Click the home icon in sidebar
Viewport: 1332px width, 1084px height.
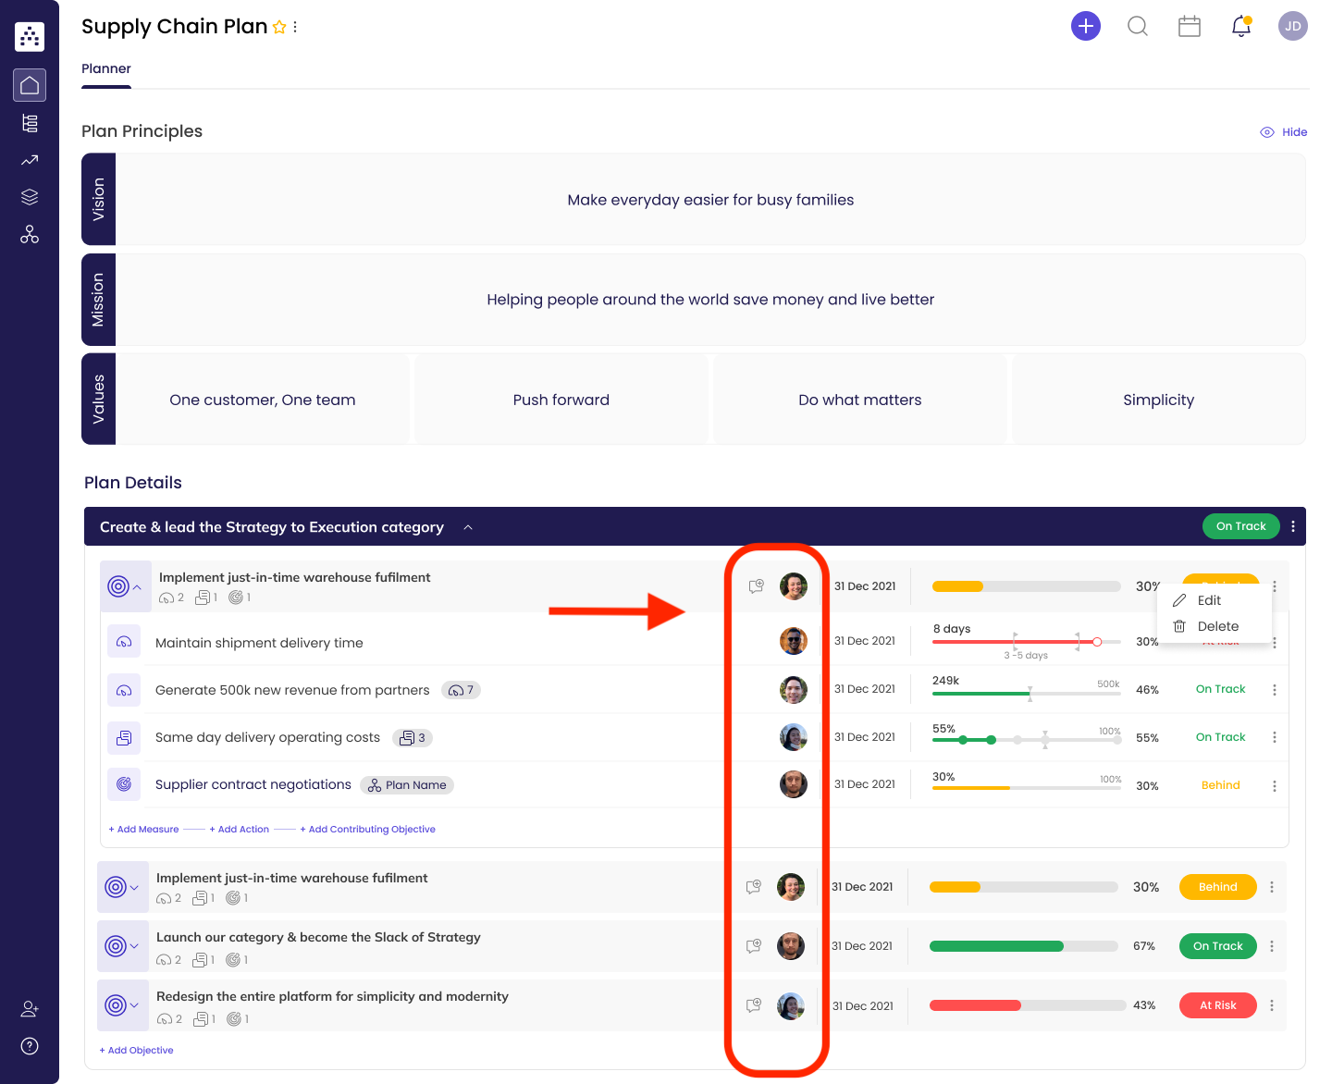30,85
